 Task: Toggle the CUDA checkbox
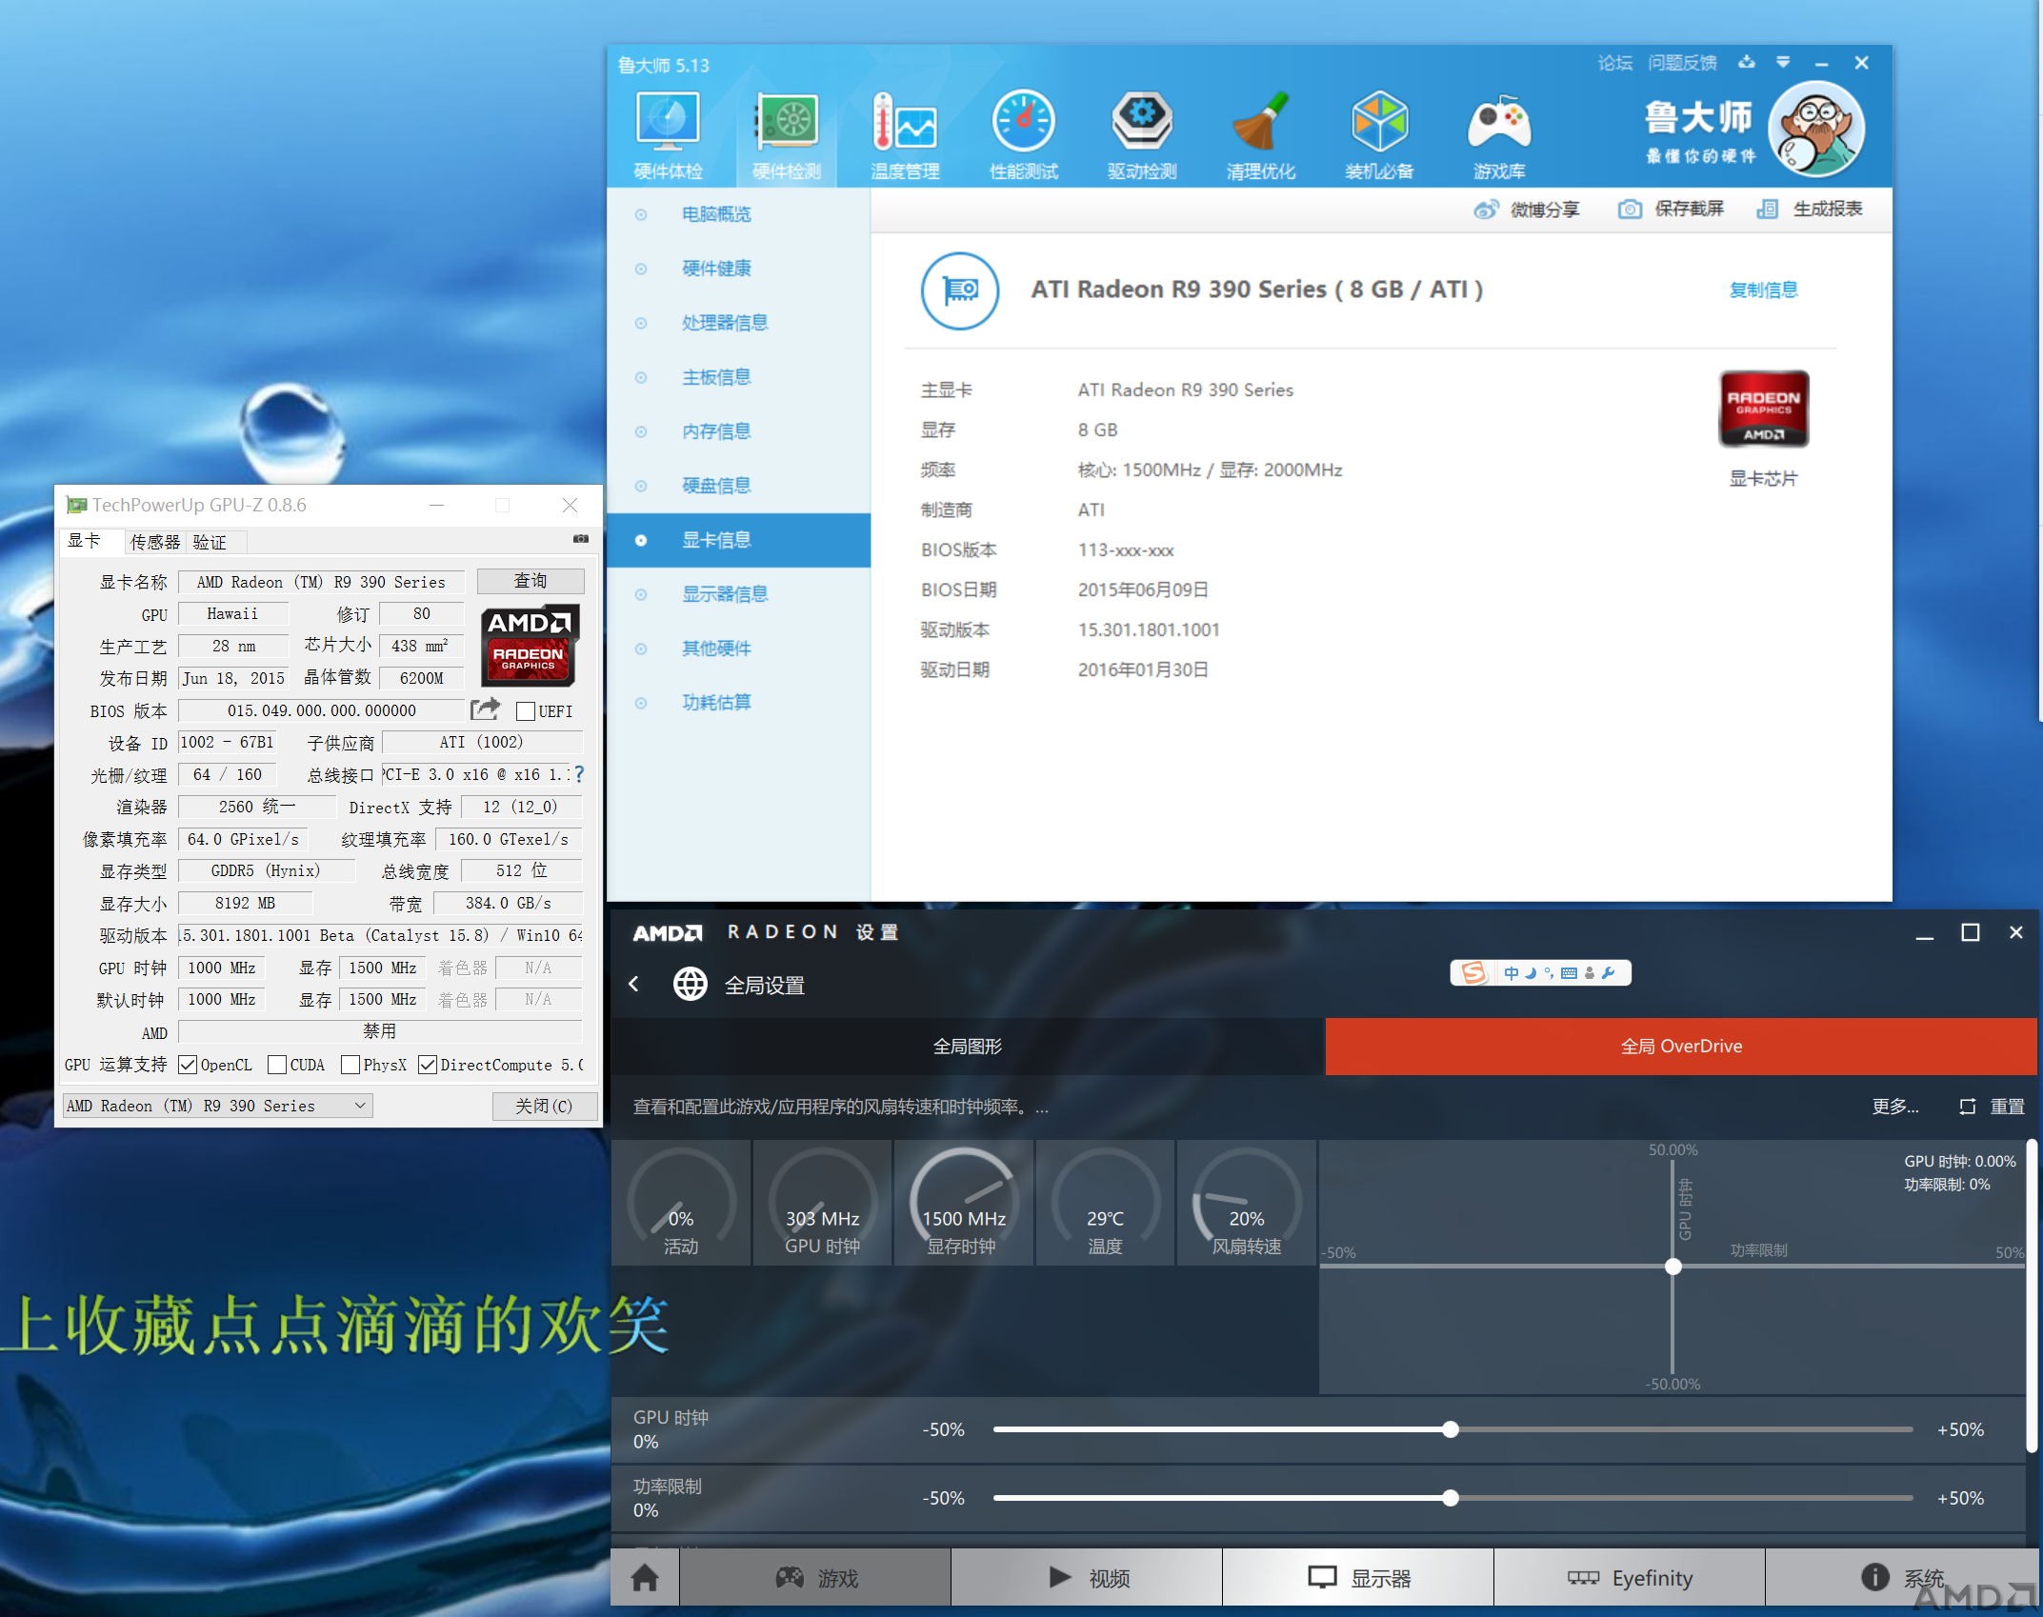pyautogui.click(x=277, y=1065)
